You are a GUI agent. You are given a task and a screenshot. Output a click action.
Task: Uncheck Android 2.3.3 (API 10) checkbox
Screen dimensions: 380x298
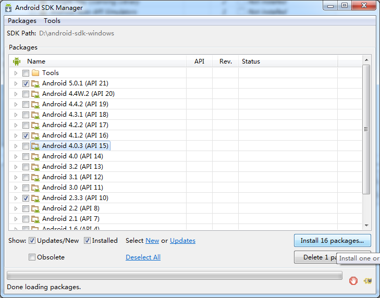tap(26, 198)
